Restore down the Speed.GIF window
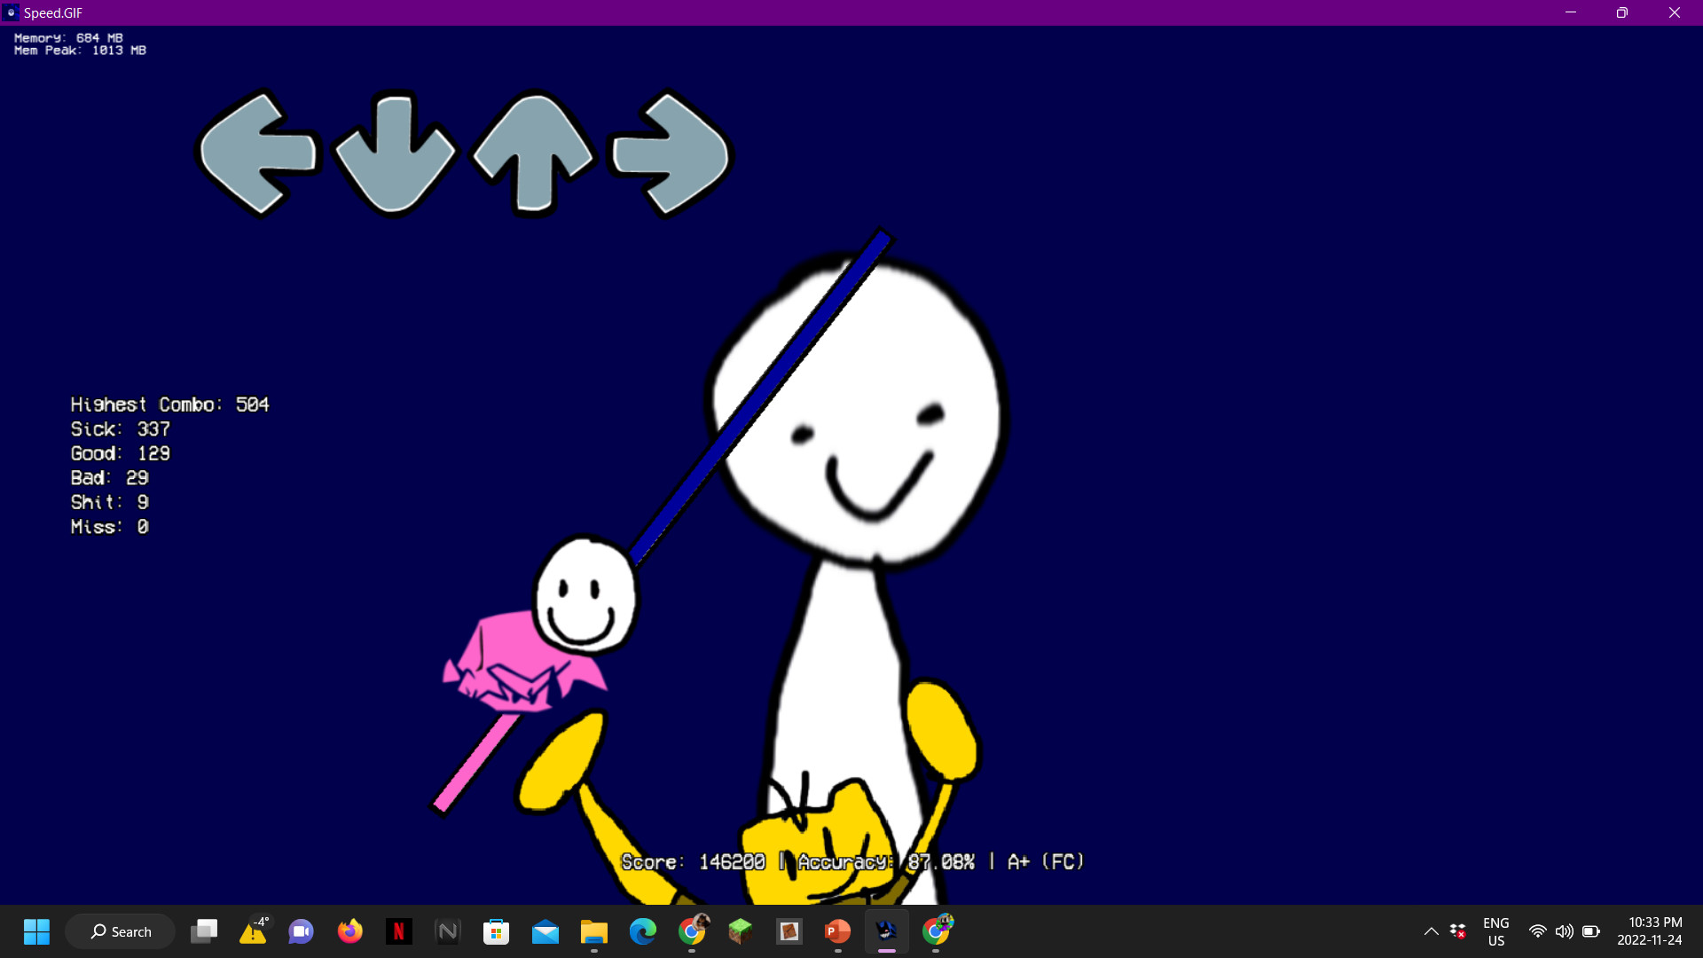This screenshot has height=958, width=1703. point(1622,12)
